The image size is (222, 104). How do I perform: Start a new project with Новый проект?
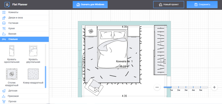169,5
